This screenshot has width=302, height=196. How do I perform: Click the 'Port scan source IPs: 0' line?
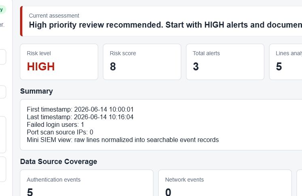click(x=60, y=132)
